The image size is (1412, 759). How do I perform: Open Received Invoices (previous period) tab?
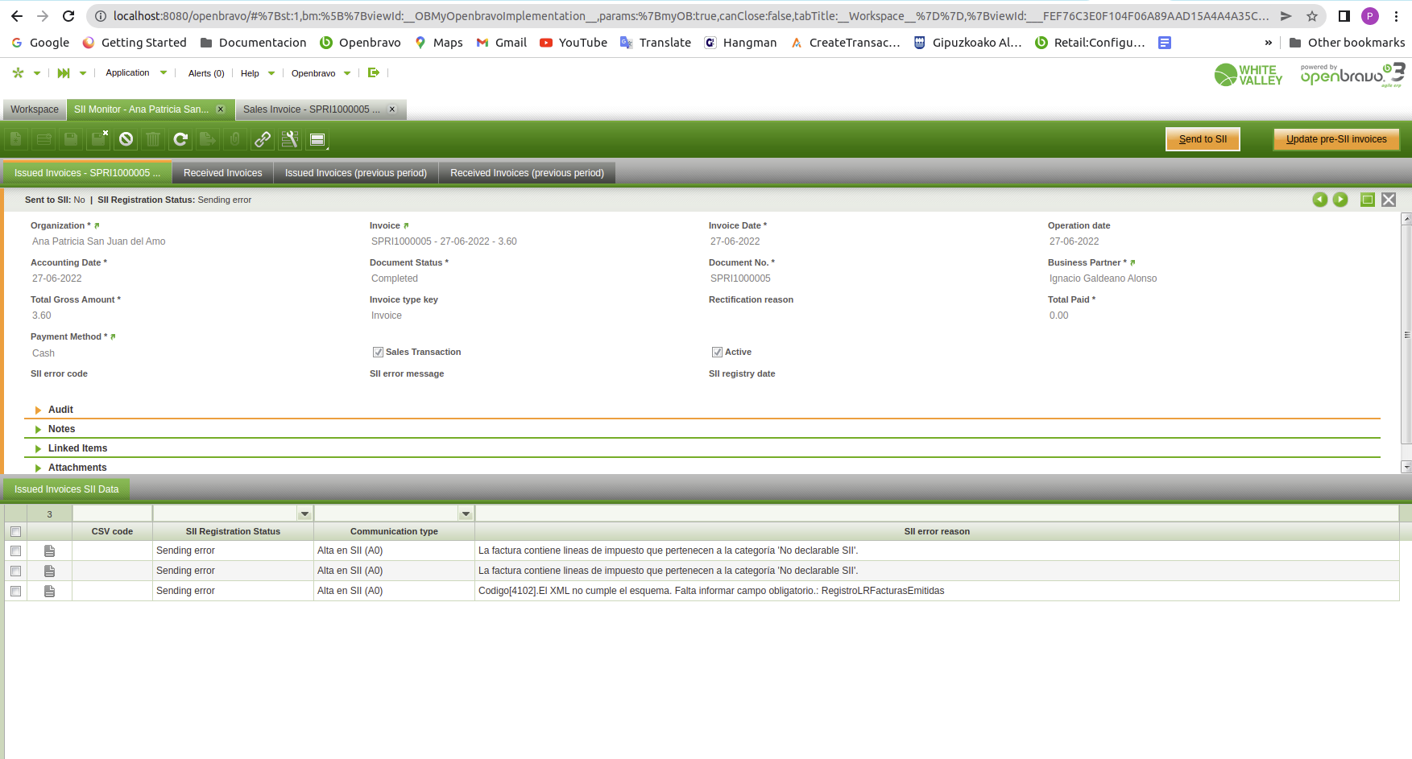[x=527, y=173]
